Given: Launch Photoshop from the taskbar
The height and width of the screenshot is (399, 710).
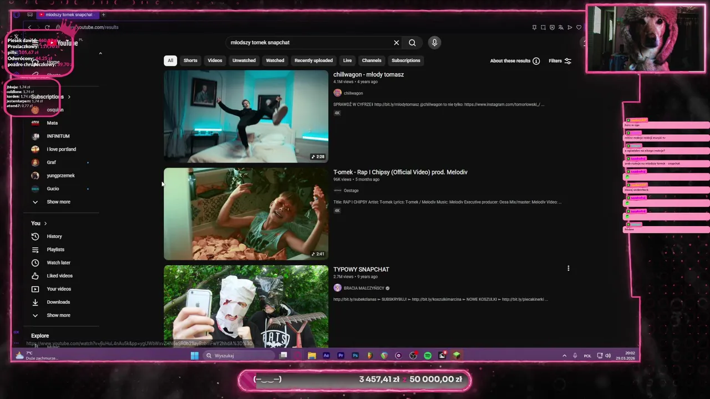Looking at the screenshot, I should [x=355, y=356].
